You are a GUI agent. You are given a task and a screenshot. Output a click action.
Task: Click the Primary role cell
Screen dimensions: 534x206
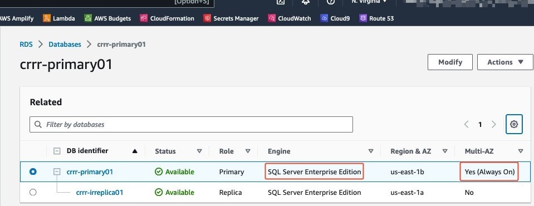(x=232, y=172)
